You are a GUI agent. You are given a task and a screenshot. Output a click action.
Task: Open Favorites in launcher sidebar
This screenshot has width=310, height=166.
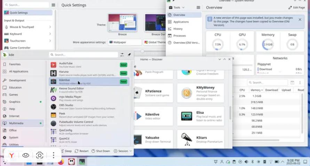click(23, 64)
